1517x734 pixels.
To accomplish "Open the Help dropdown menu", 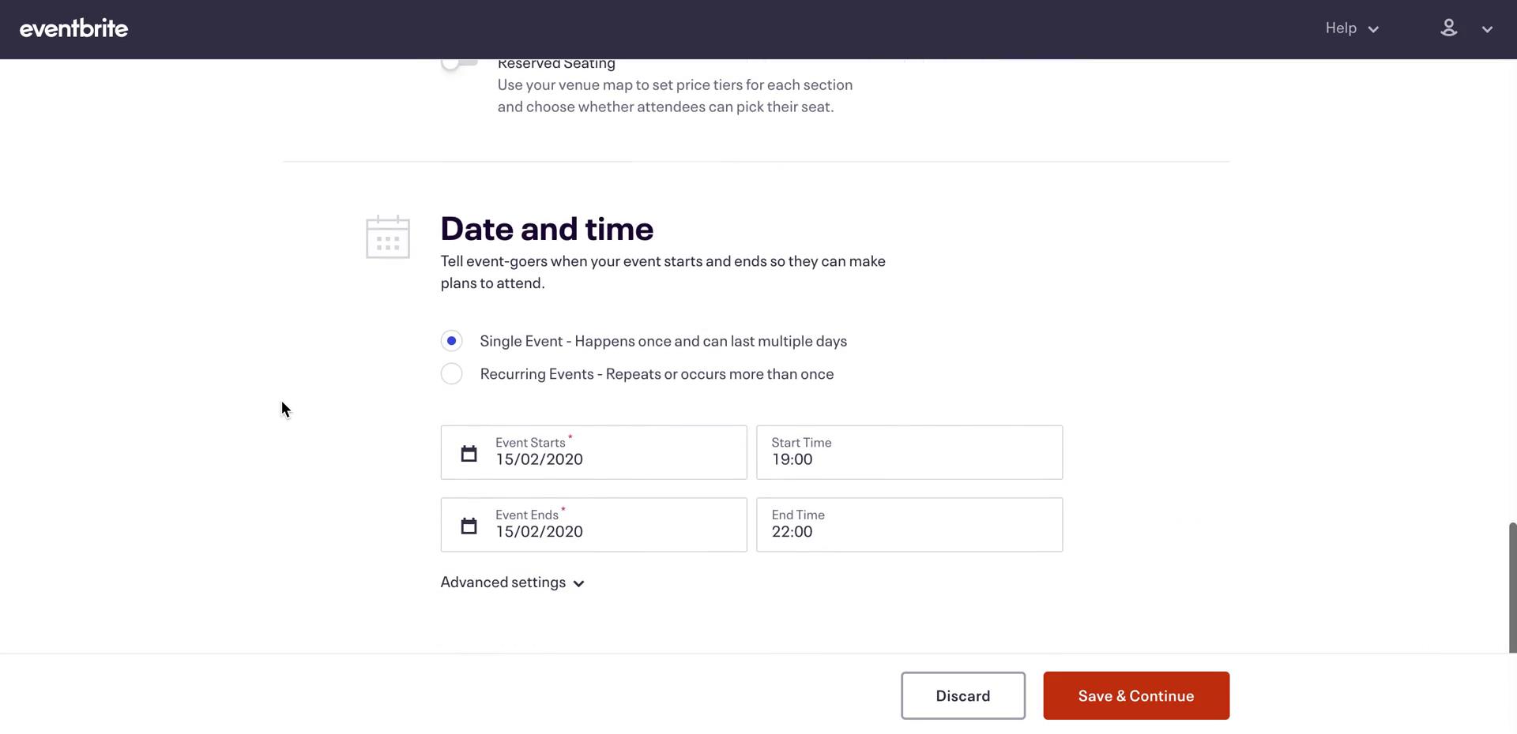I will [x=1352, y=28].
